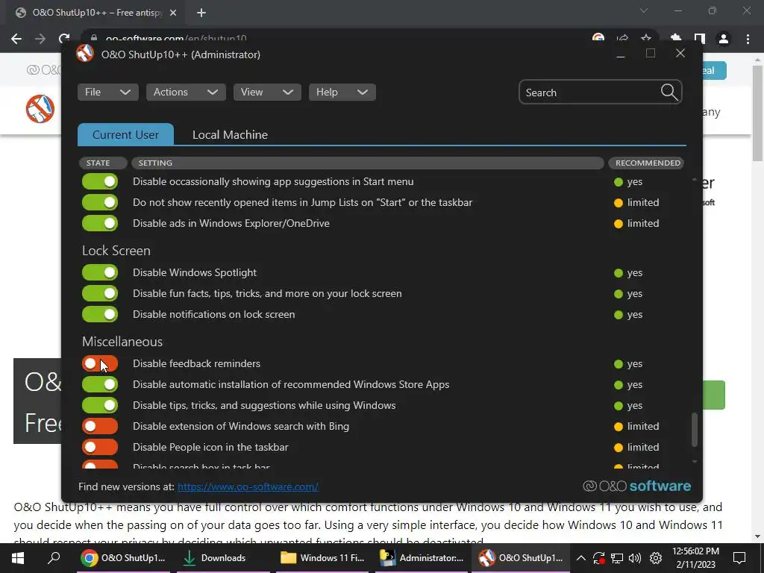Viewport: 764px width, 573px height.
Task: Click the volume speaker tray icon
Action: tap(635, 558)
